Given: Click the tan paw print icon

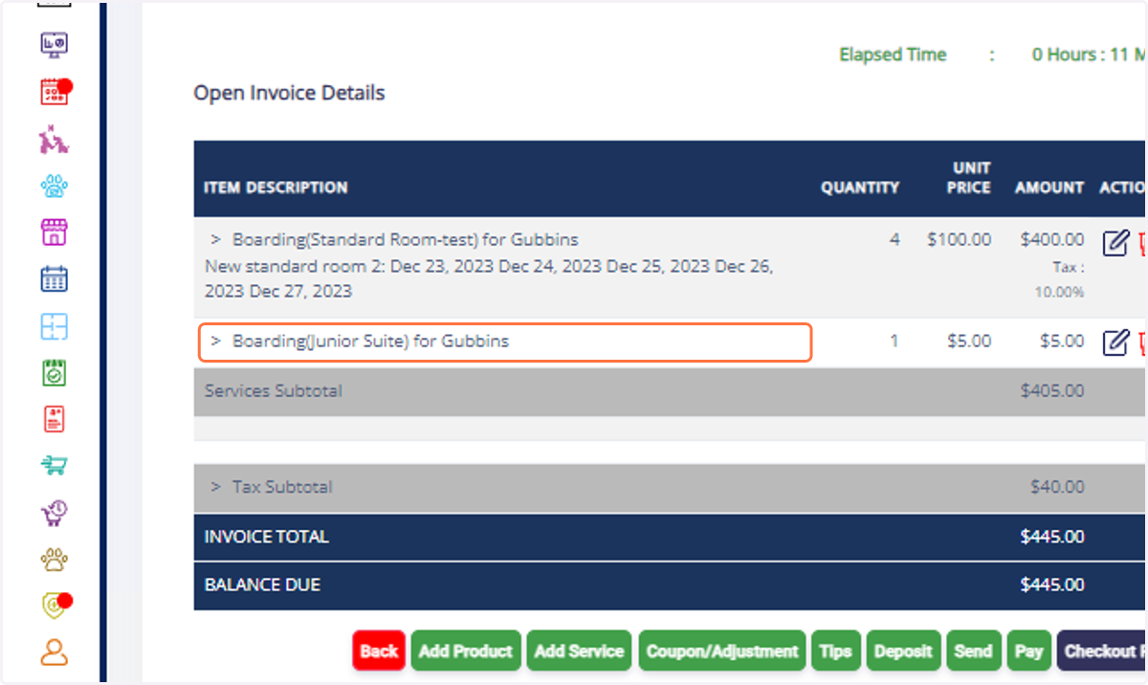Looking at the screenshot, I should [55, 559].
